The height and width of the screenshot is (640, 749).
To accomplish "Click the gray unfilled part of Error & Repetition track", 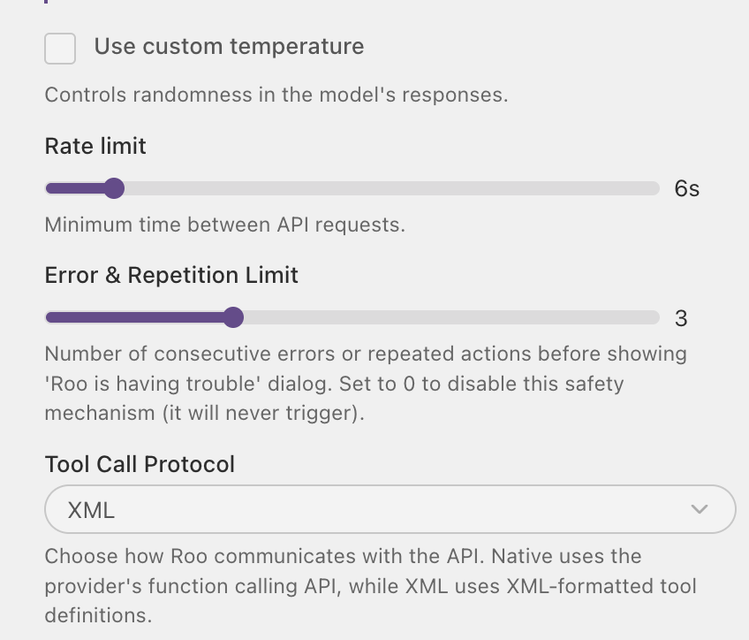I will [451, 317].
